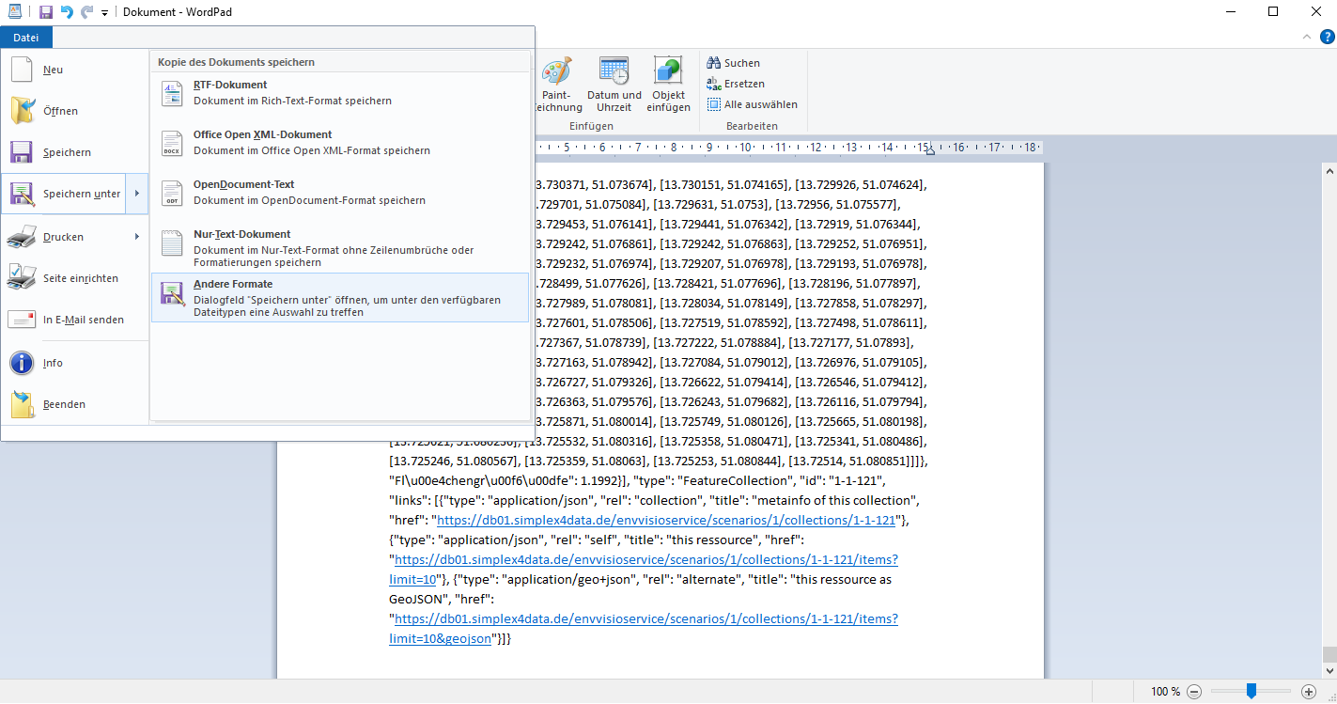Click the zoom out minus button
This screenshot has width=1337, height=704.
[x=1194, y=691]
